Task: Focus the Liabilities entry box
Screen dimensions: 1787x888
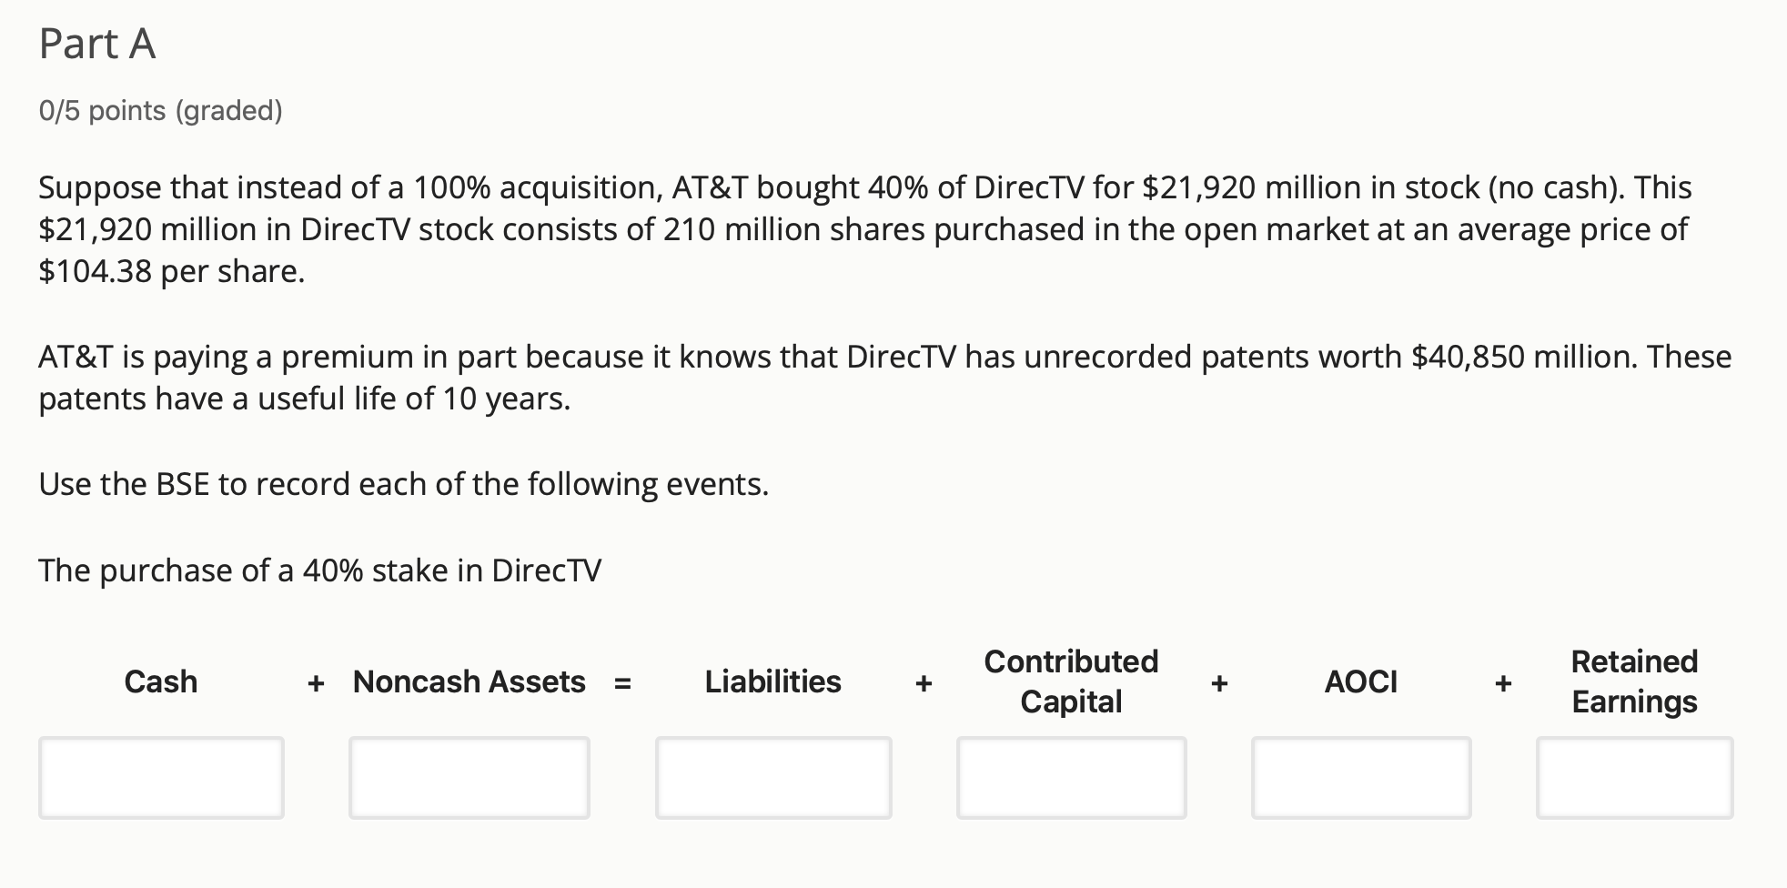Action: [x=773, y=778]
